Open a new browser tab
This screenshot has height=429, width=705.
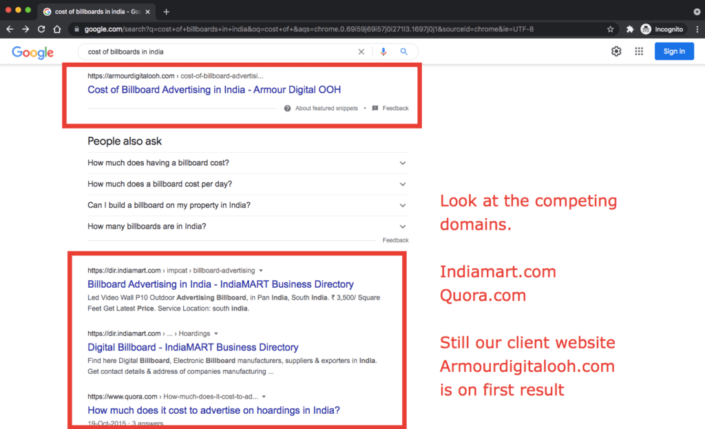166,11
